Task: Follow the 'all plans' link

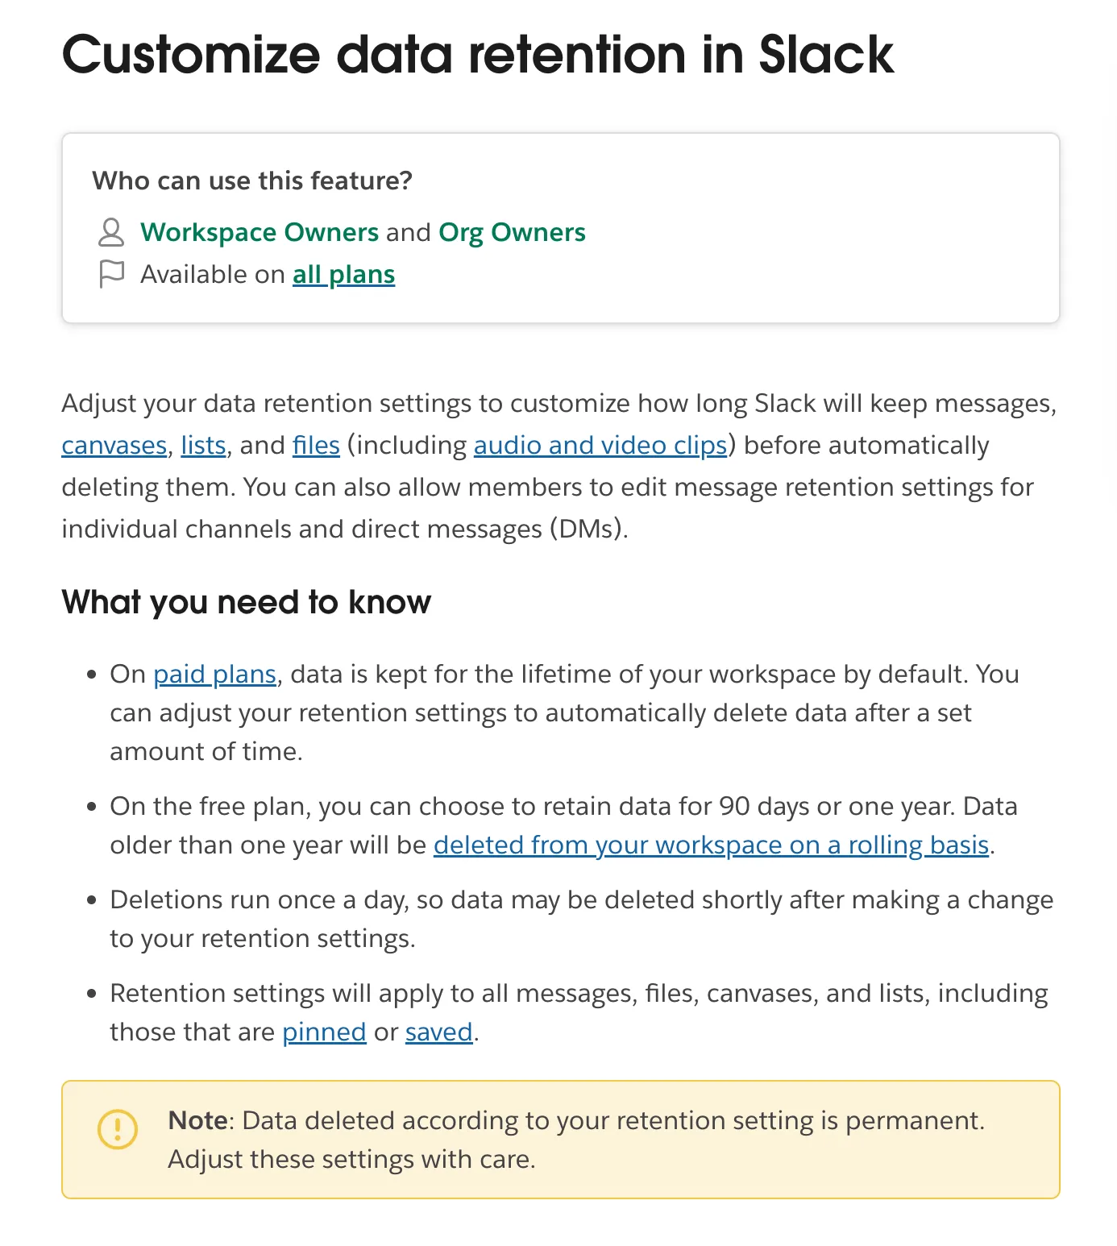Action: coord(343,275)
